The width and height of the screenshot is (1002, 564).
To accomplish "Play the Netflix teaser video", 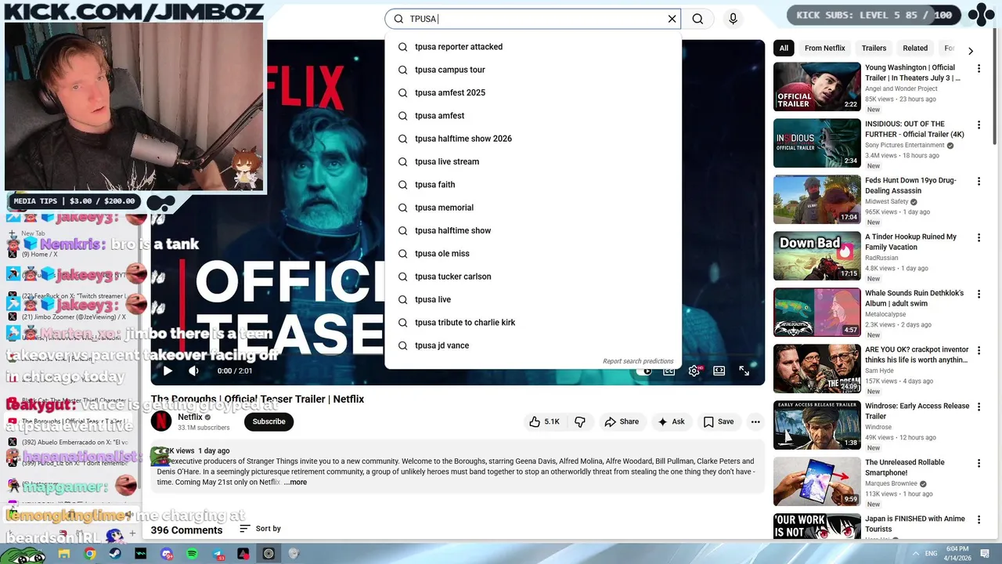I will point(168,371).
